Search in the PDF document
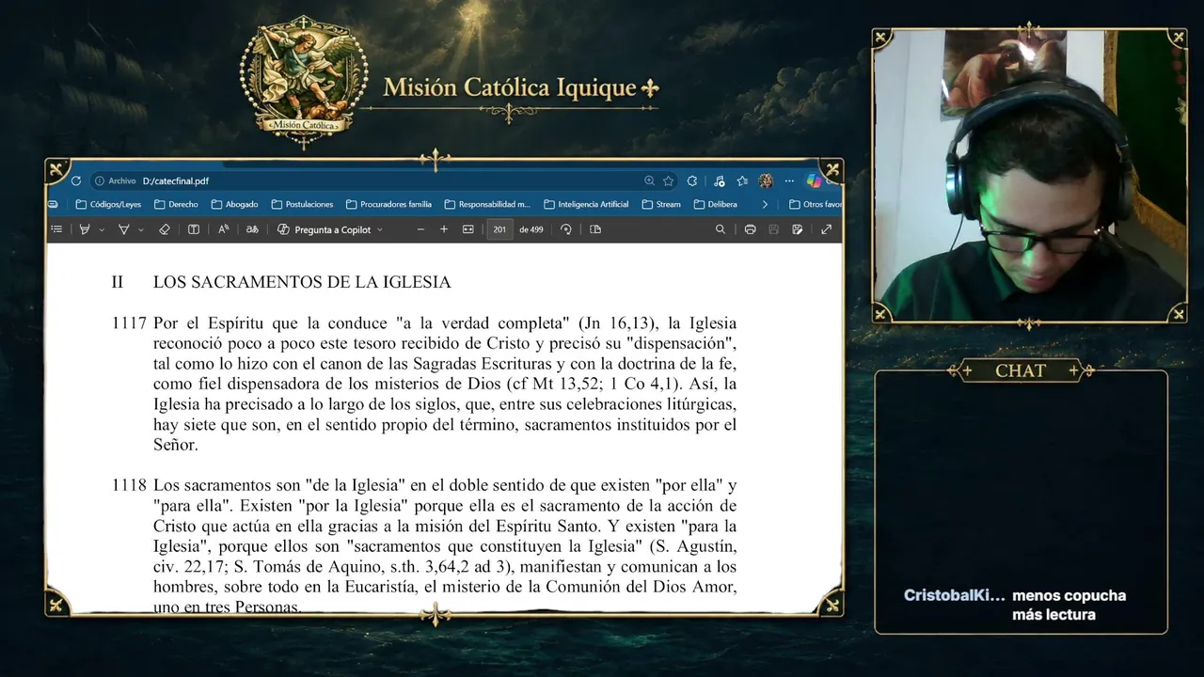Image resolution: width=1204 pixels, height=677 pixels. coord(721,229)
